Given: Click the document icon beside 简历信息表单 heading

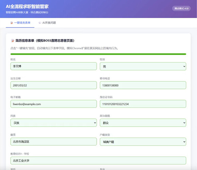Looking at the screenshot, I should coord(13,40).
